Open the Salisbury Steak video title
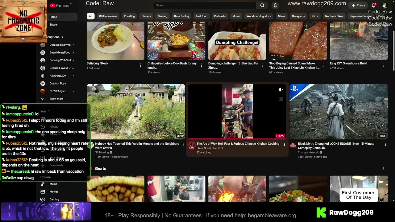Viewport: 395px width, 222px height. tap(98, 63)
